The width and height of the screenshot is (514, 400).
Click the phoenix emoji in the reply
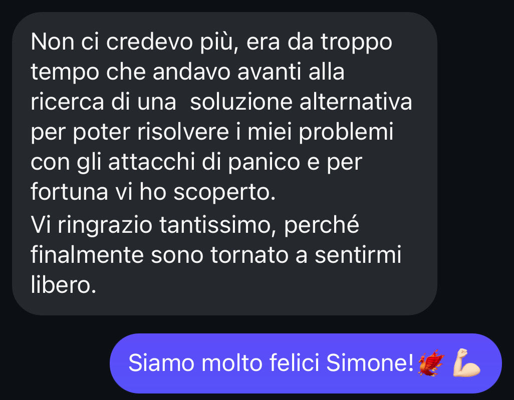431,363
